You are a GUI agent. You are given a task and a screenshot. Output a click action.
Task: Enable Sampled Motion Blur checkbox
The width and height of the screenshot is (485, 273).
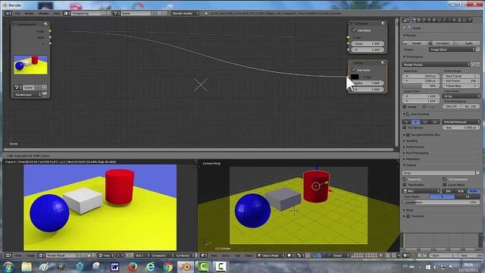(408, 135)
